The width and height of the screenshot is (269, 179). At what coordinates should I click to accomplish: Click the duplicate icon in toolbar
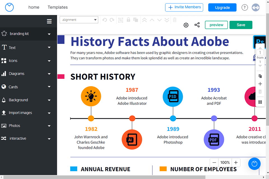(x=136, y=20)
